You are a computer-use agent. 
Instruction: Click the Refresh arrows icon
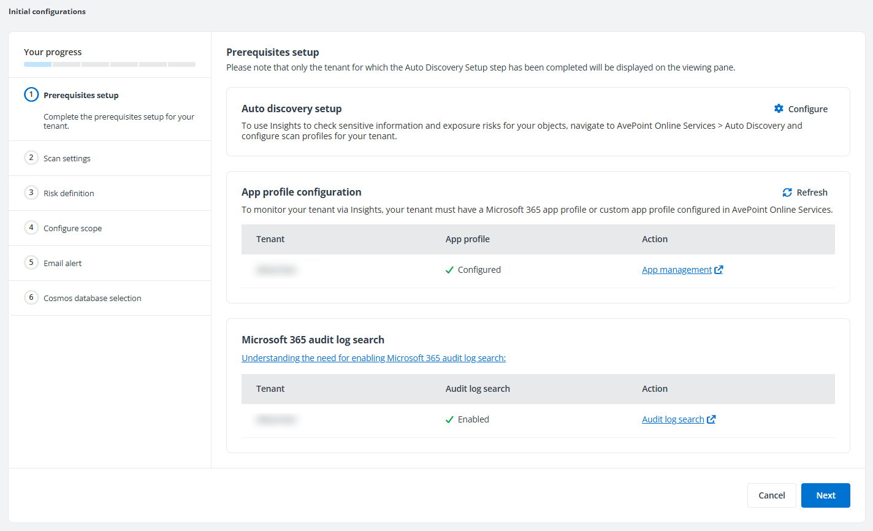[787, 193]
